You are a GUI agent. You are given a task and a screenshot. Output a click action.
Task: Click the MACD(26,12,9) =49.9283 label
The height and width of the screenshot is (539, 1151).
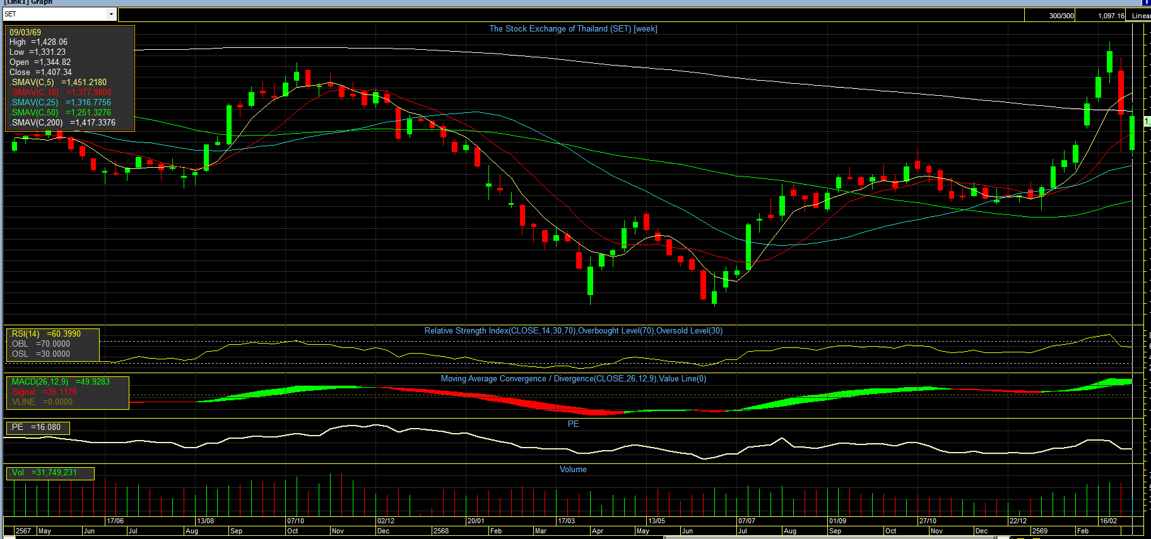pos(60,382)
